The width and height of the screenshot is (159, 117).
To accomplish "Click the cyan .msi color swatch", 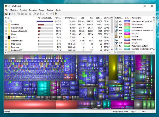I will pos(127,30).
